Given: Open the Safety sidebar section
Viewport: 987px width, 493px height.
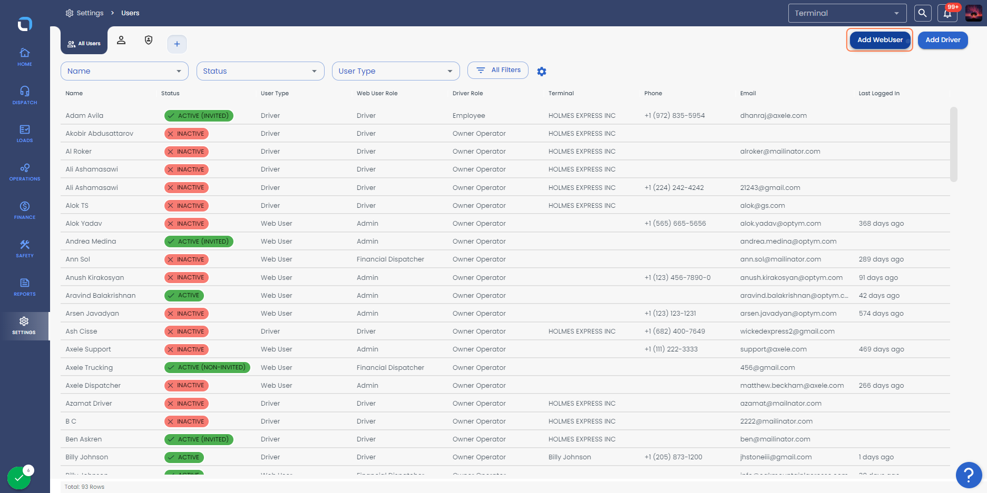Looking at the screenshot, I should 25,249.
